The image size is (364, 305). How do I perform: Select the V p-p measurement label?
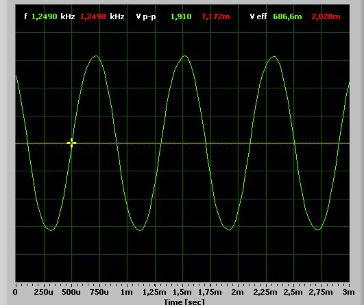pos(146,17)
